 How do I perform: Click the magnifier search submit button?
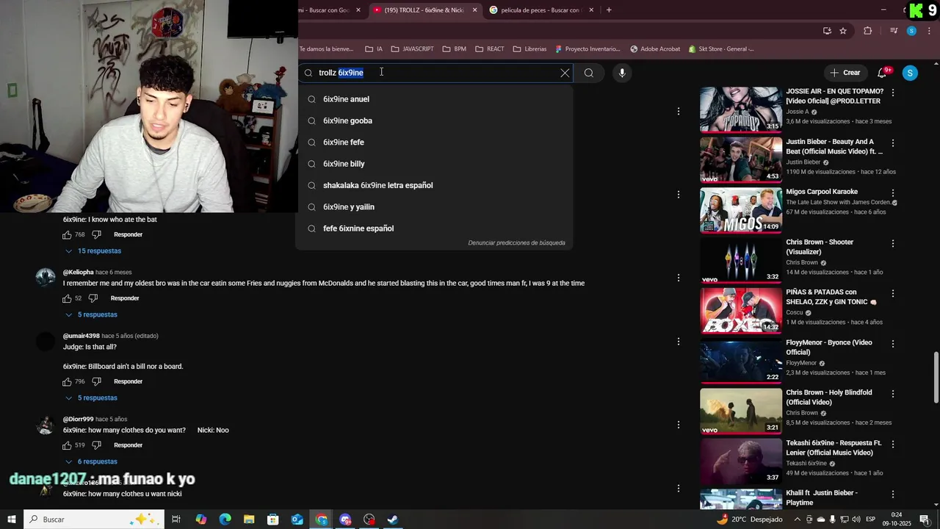pos(589,73)
